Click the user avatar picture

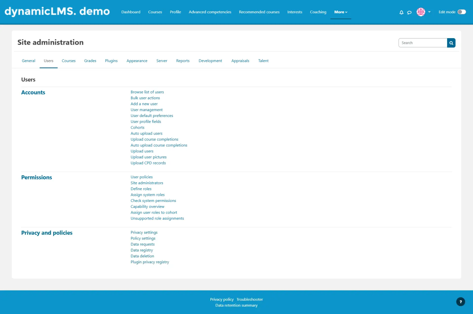pyautogui.click(x=421, y=12)
